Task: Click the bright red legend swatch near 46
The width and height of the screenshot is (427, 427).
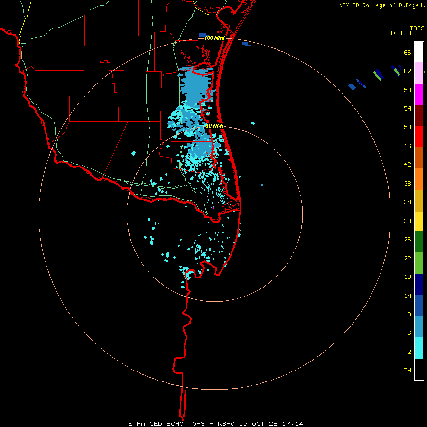Action: 419,137
